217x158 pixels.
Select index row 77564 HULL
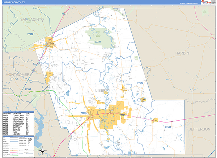[16, 132]
